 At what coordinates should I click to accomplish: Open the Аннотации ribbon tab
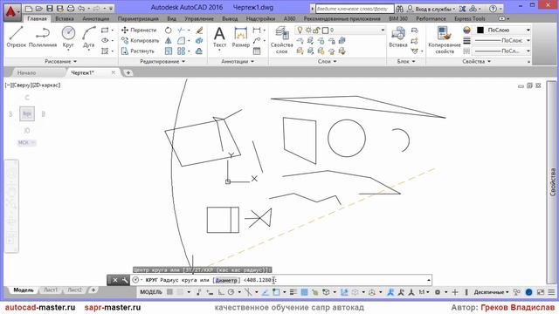tap(95, 18)
